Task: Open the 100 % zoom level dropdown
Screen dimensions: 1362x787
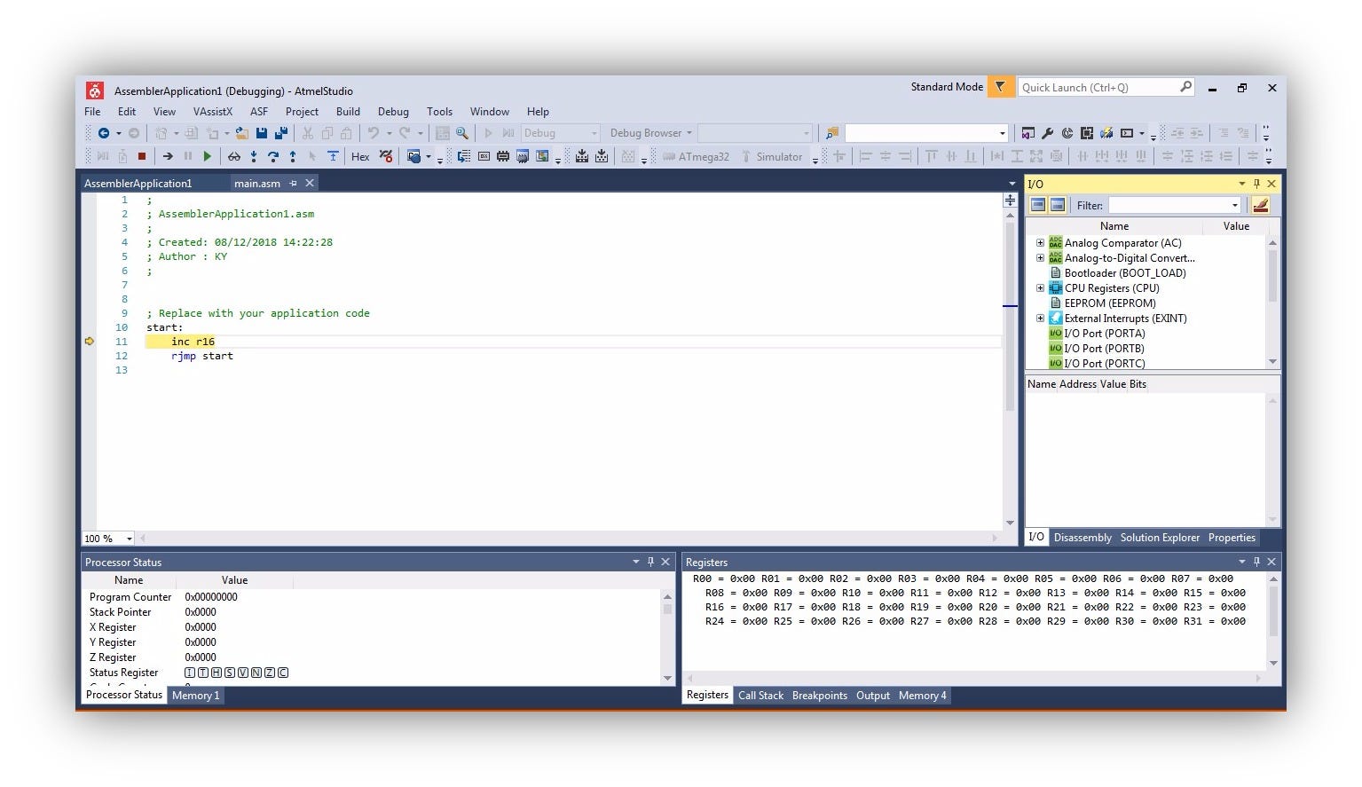Action: [x=129, y=539]
